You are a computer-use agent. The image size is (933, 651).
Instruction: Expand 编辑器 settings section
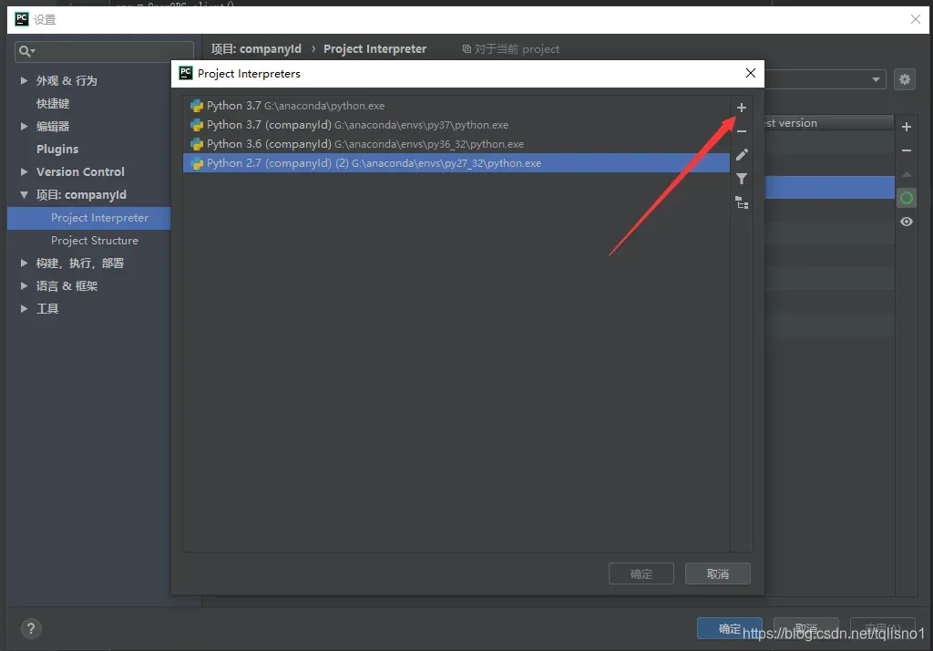24,126
